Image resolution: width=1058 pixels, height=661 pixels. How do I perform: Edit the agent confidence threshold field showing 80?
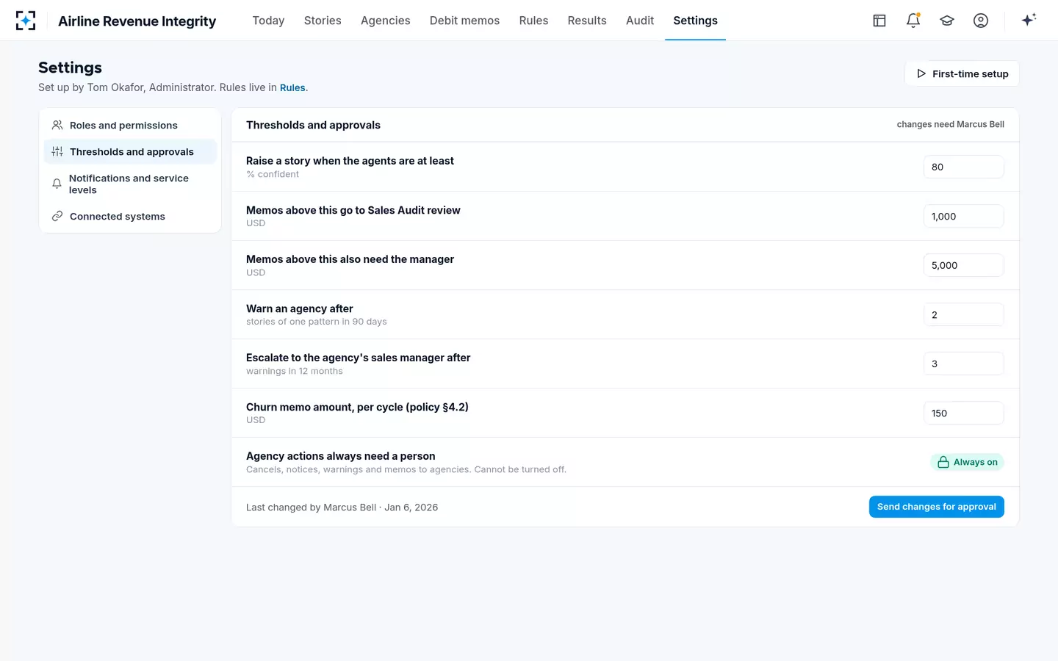pyautogui.click(x=963, y=167)
